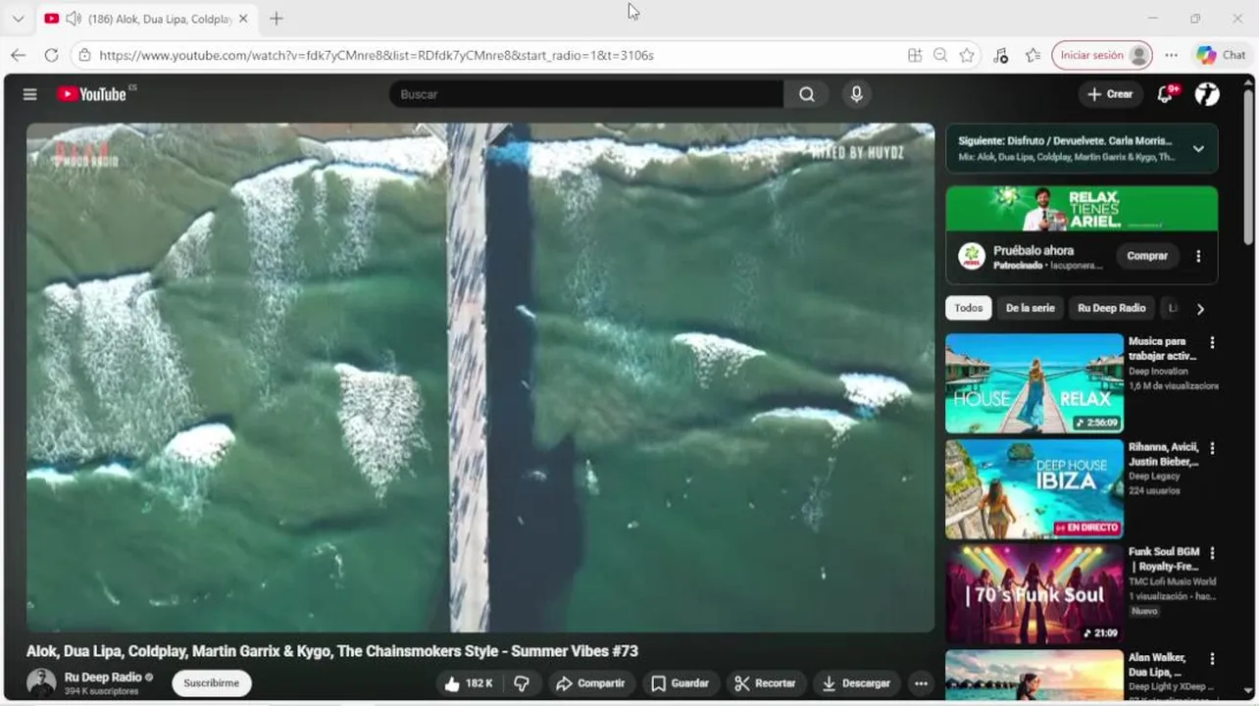Open Rihanna, Avicii, Justin Bieber title
This screenshot has height=706, width=1259.
[x=1164, y=454]
